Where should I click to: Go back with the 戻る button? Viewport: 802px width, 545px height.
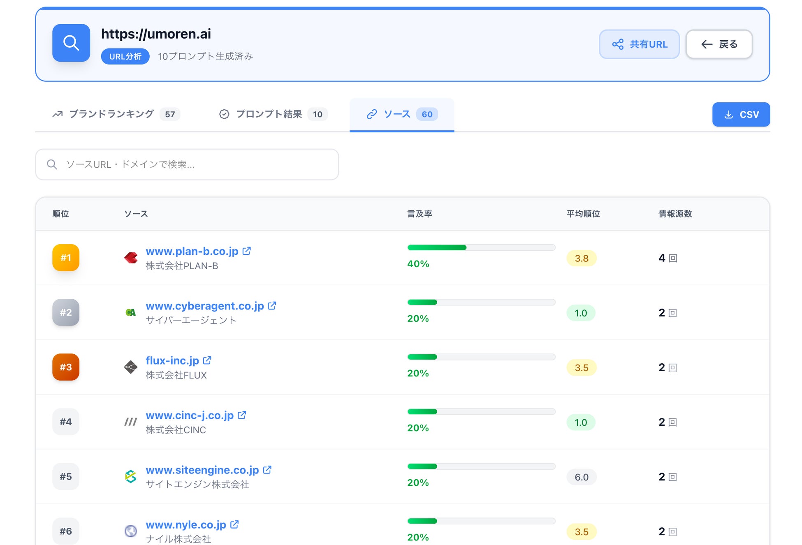point(719,44)
